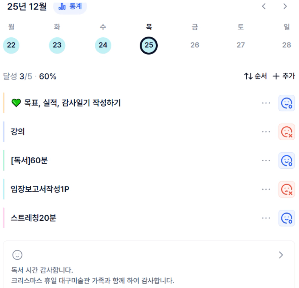Click 추가 to add a task

tap(284, 76)
